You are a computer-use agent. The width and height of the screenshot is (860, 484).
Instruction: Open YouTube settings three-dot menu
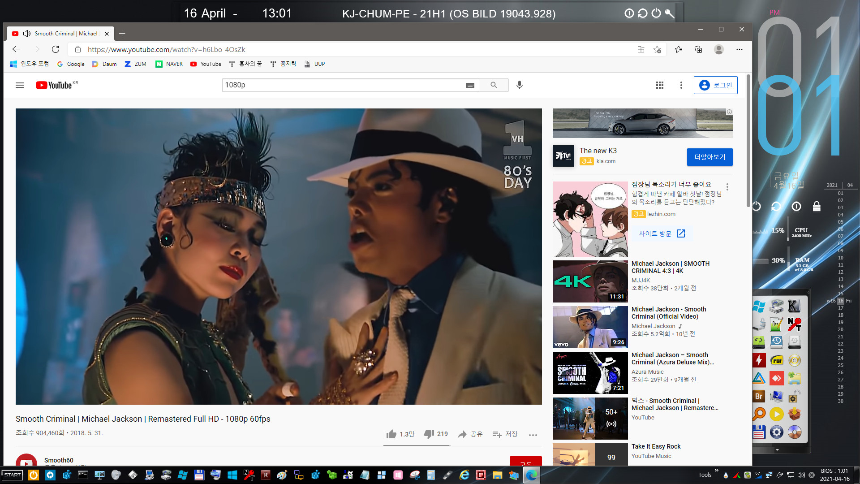tap(681, 85)
